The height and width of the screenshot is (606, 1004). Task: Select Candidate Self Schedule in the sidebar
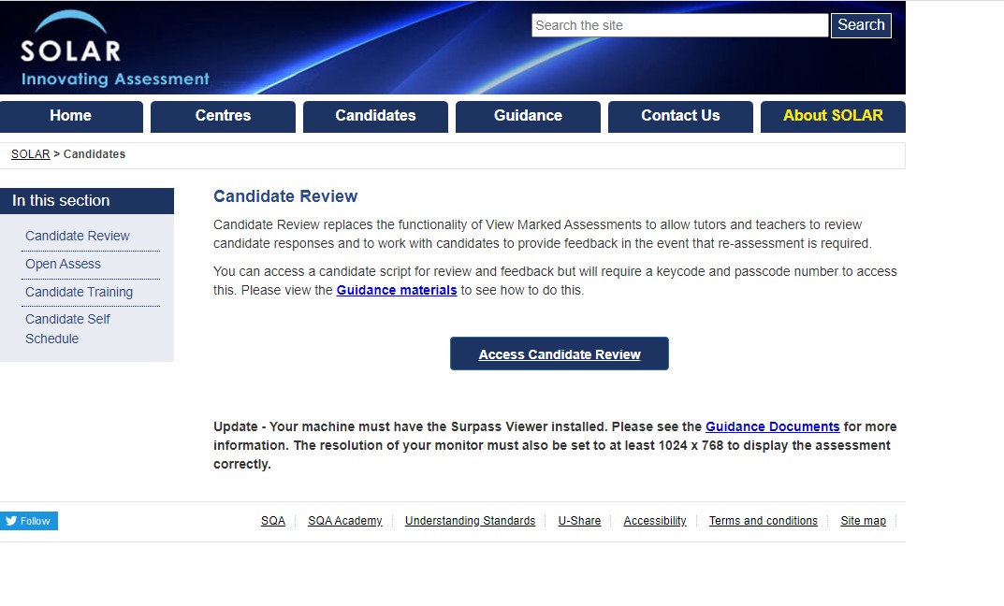(x=68, y=329)
